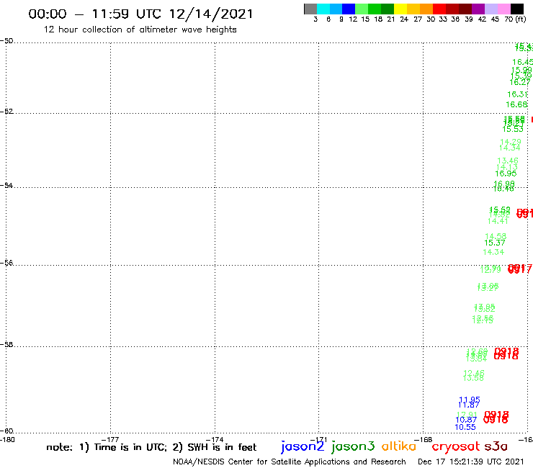Click the wave height value 14.13

507,167
